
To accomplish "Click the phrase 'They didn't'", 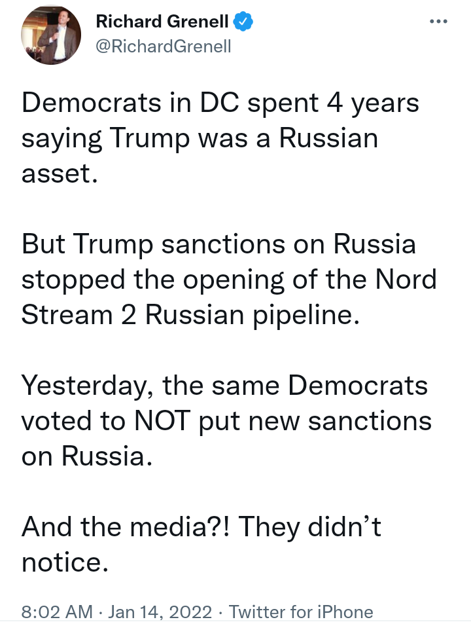I will 309,526.
